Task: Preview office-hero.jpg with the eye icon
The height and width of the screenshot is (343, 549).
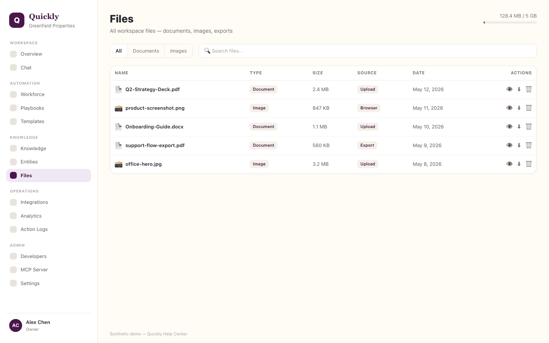Action: pos(509,164)
